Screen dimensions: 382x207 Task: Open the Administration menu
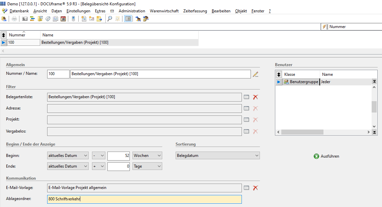pos(132,11)
